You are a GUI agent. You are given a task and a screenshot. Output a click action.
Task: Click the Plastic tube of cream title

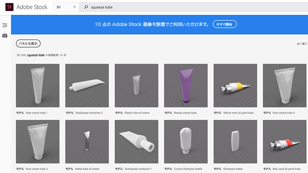137,113
